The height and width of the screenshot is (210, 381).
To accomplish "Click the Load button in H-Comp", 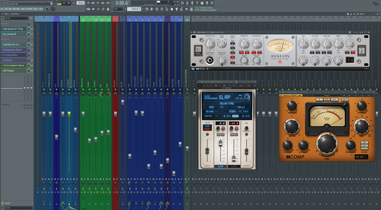I will pyautogui.click(x=363, y=95).
